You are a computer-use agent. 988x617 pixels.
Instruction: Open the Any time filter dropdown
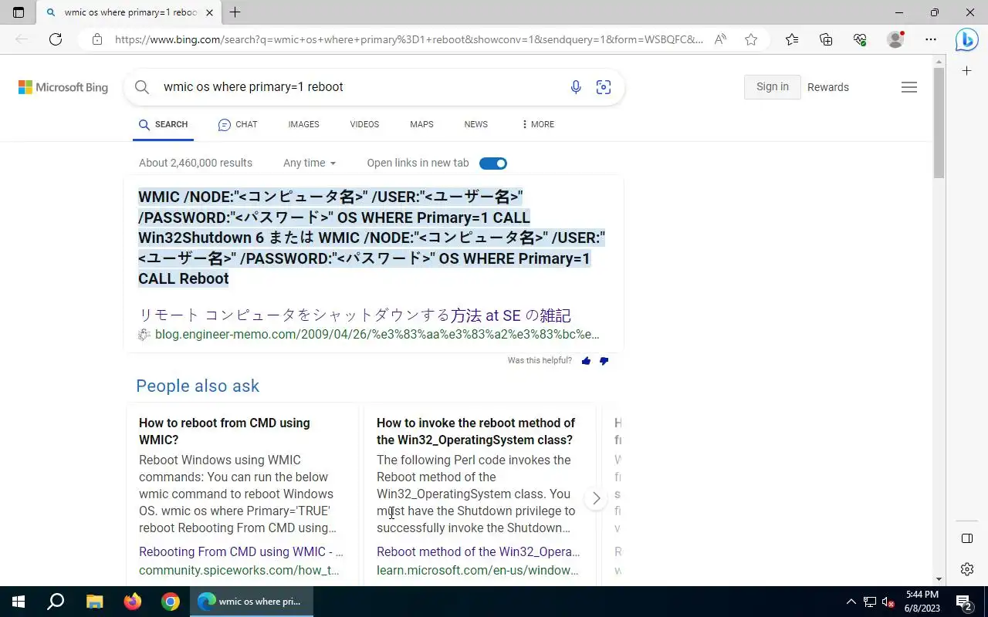pos(310,163)
